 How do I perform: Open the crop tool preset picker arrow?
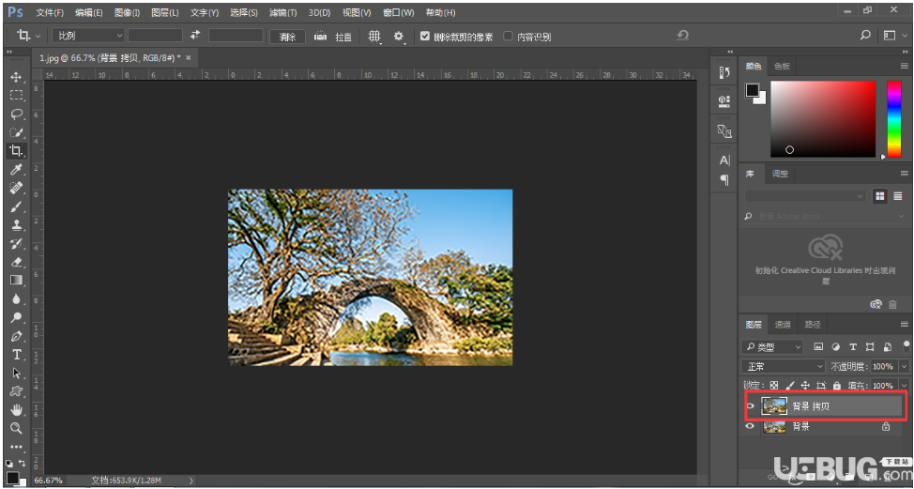click(38, 37)
